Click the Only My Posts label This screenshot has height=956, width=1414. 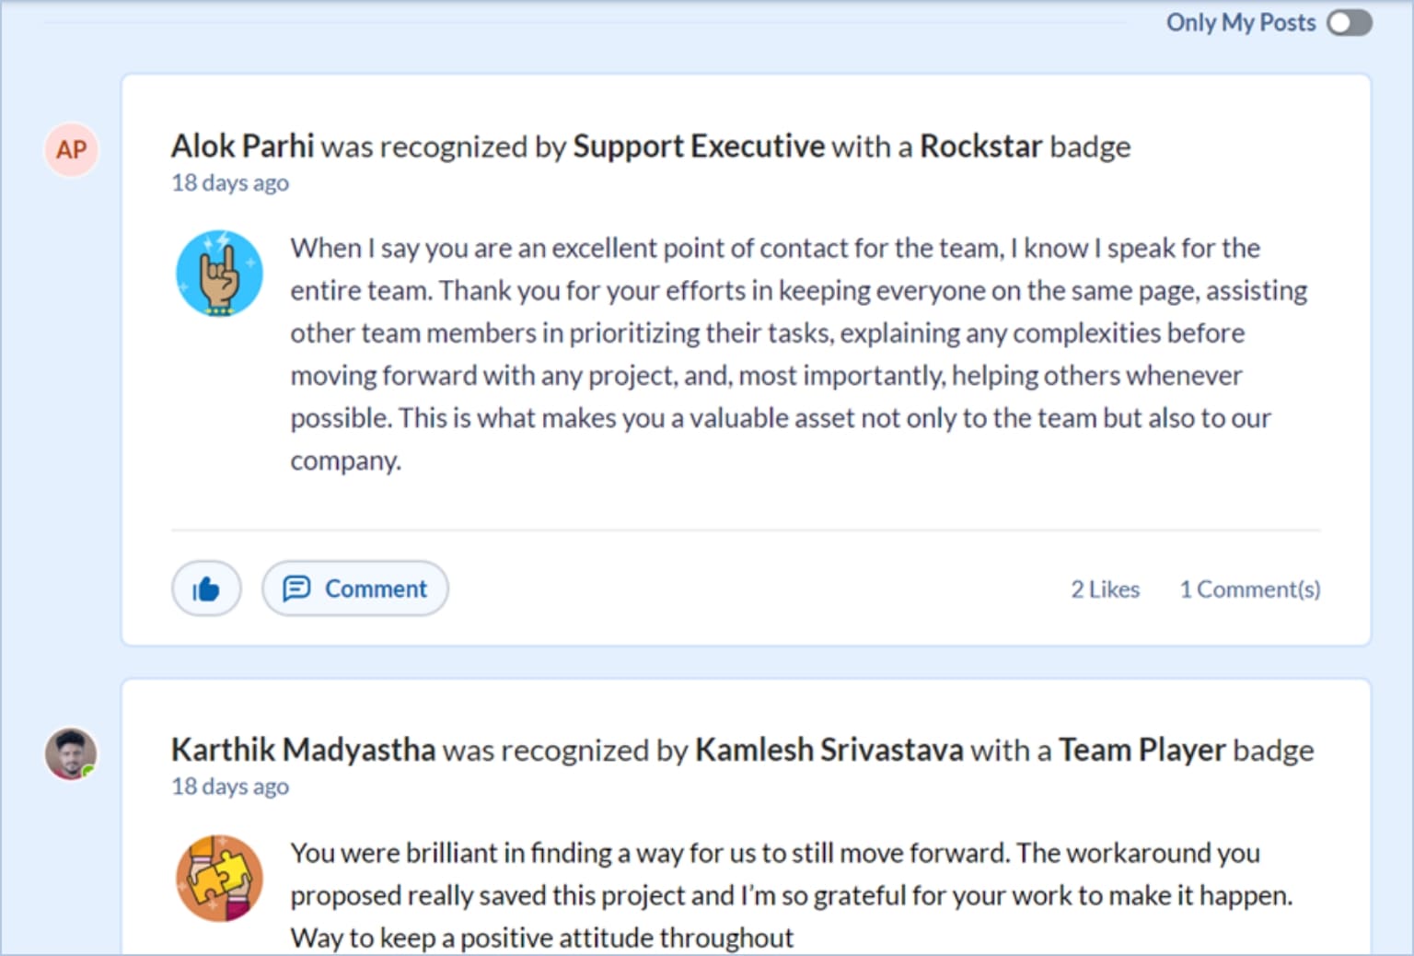[x=1240, y=23]
